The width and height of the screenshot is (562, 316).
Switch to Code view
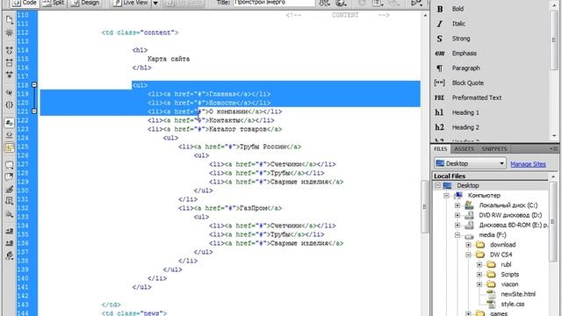click(x=25, y=4)
